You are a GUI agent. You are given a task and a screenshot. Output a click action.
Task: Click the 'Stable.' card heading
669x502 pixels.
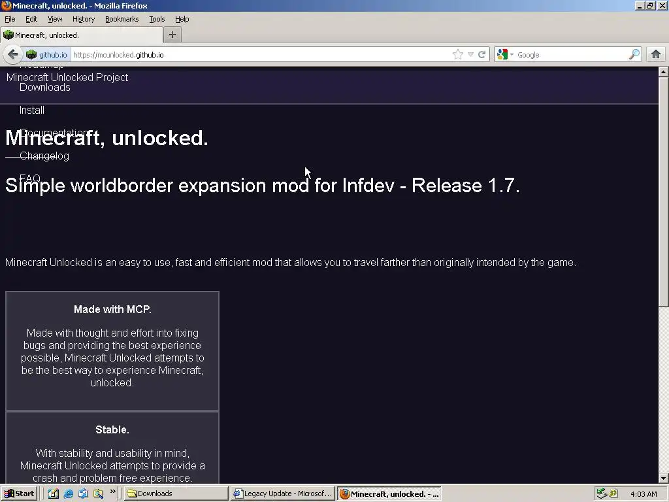click(x=112, y=429)
